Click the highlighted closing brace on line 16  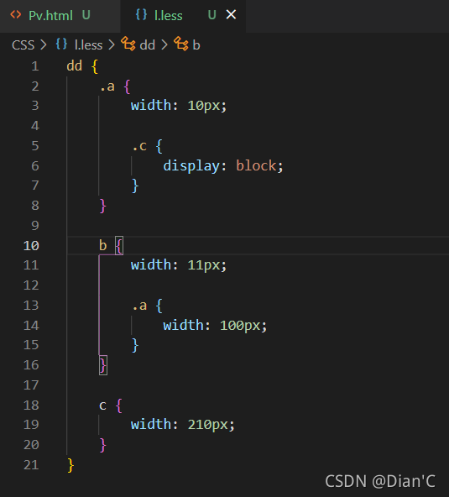point(103,365)
